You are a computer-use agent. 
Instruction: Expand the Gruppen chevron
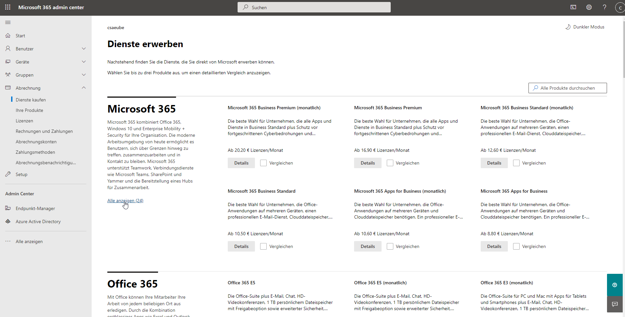point(84,75)
